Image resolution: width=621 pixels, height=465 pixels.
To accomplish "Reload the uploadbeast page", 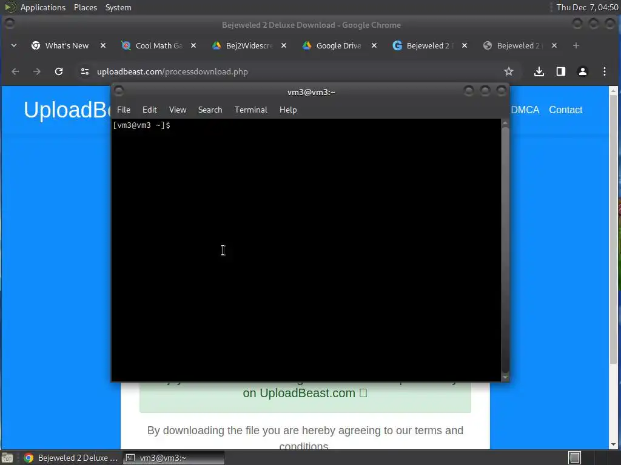I will click(x=59, y=71).
